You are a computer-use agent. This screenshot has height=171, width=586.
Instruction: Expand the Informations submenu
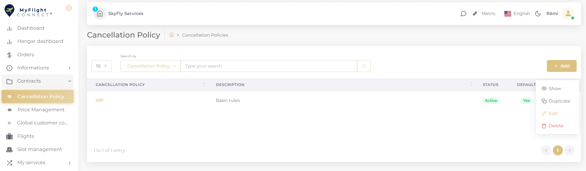coord(38,68)
